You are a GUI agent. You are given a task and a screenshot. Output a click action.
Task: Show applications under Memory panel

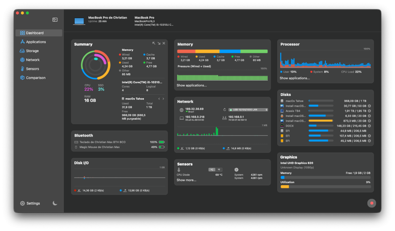click(x=192, y=85)
